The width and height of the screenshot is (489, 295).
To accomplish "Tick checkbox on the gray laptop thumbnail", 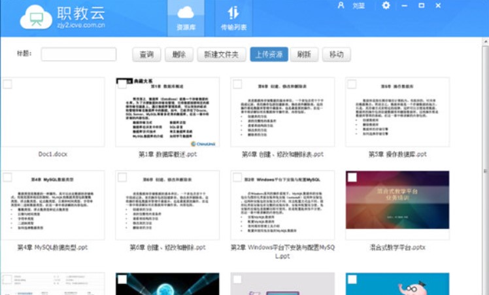I will (x=237, y=279).
